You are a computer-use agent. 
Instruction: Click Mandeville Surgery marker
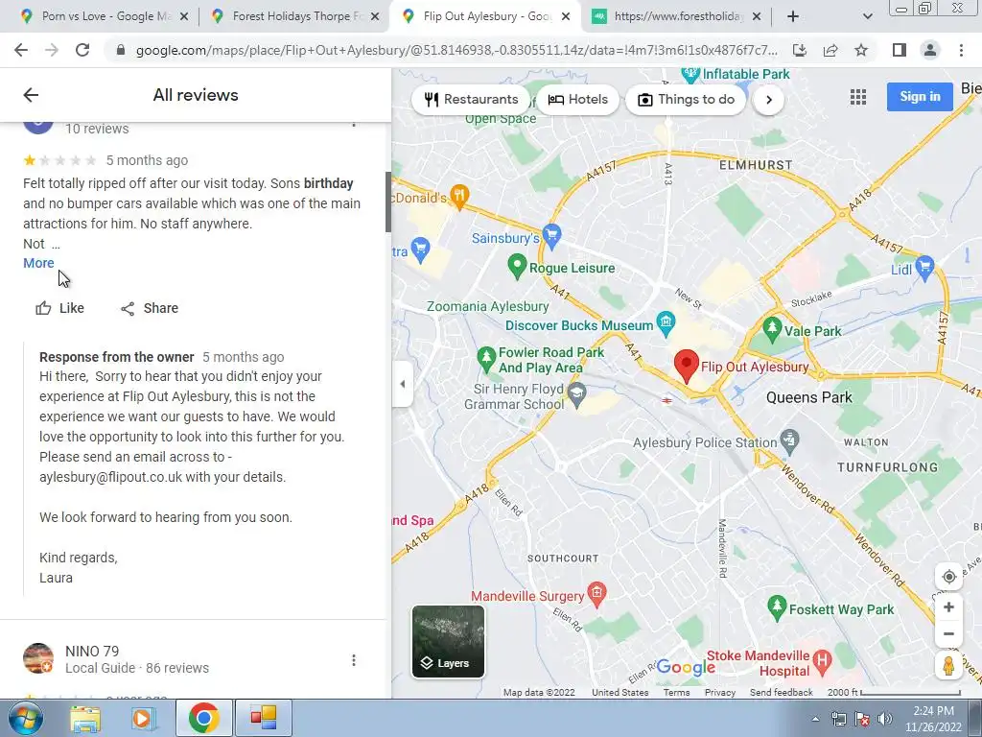point(596,594)
